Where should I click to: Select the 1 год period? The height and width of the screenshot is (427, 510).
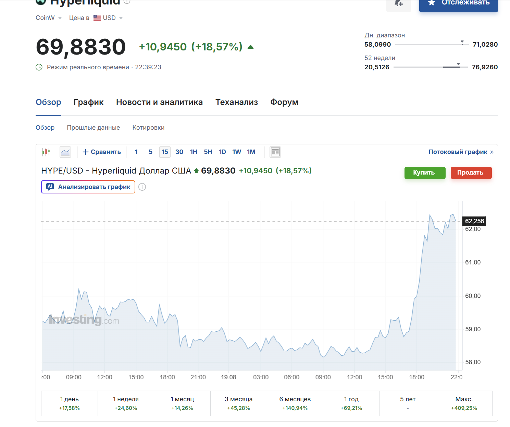351,403
